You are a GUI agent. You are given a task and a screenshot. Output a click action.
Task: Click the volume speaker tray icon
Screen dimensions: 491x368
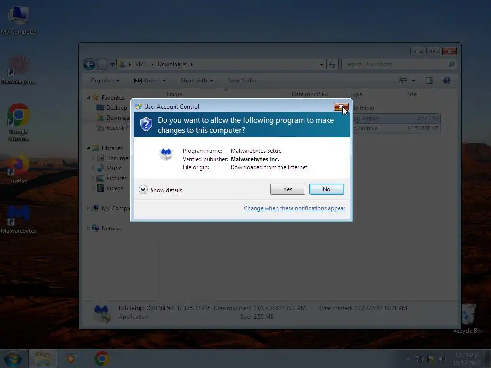coord(442,359)
